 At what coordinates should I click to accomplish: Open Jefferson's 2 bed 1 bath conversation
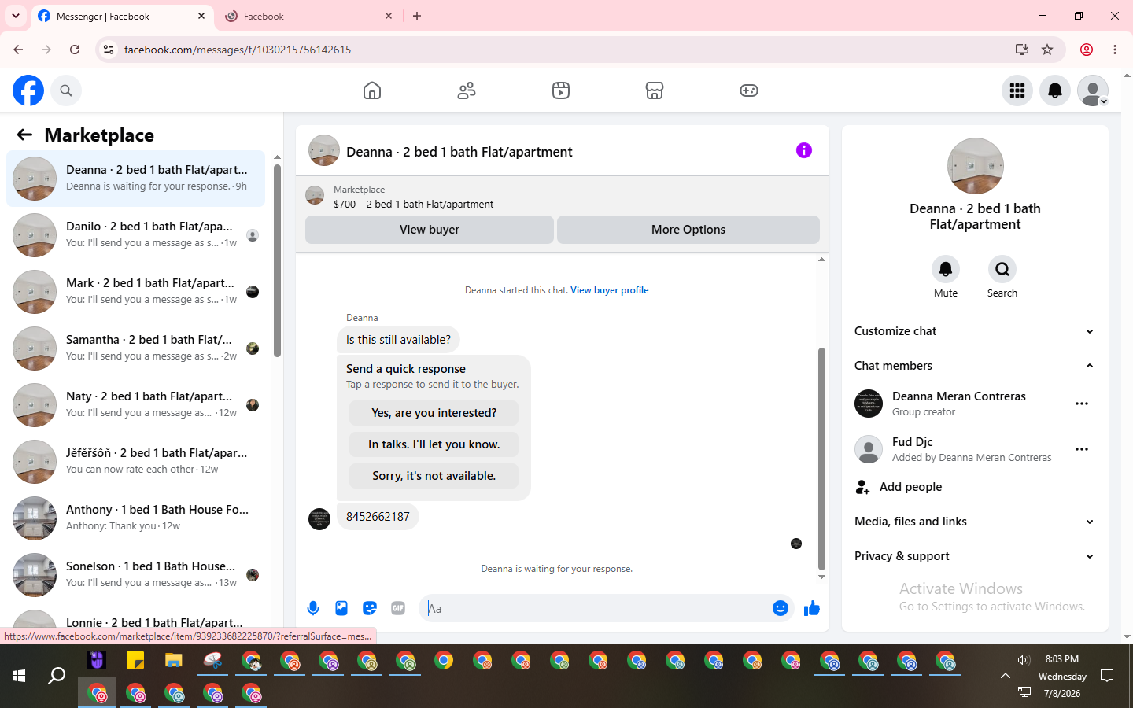point(135,462)
